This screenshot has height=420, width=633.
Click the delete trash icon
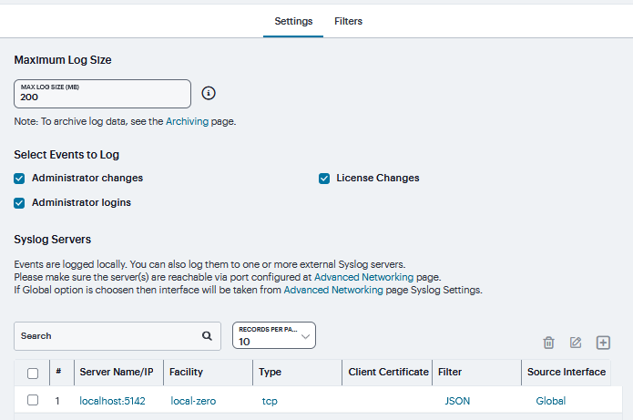click(548, 343)
